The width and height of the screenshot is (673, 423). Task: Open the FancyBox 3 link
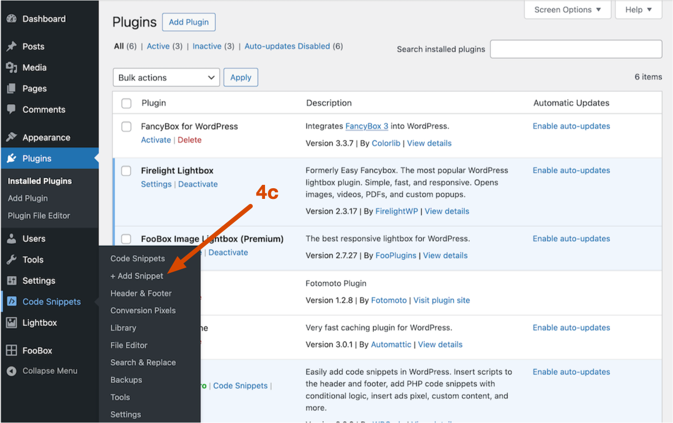[367, 126]
